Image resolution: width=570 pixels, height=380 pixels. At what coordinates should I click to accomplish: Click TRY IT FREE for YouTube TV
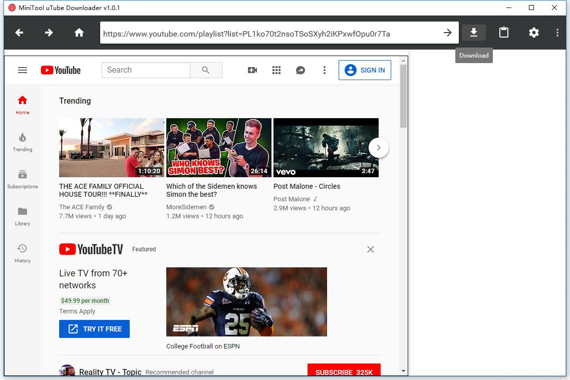click(x=94, y=329)
